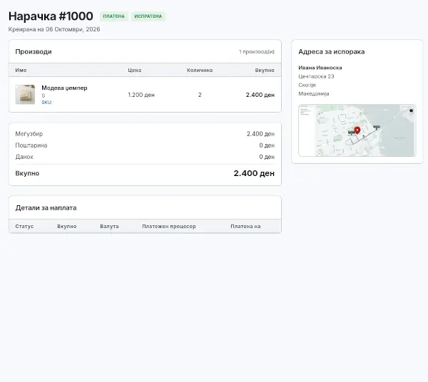Click the product row total 2.400 ден

coord(260,95)
